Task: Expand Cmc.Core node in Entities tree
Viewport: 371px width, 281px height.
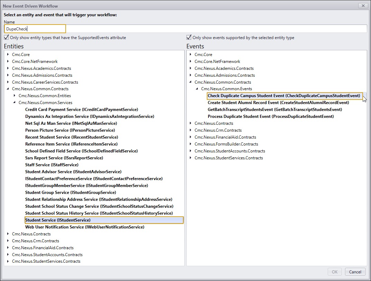Action: (x=8, y=55)
